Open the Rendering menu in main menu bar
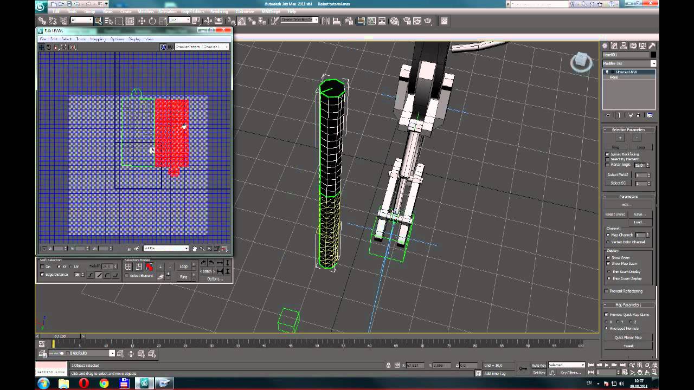The width and height of the screenshot is (694, 390). click(x=219, y=11)
